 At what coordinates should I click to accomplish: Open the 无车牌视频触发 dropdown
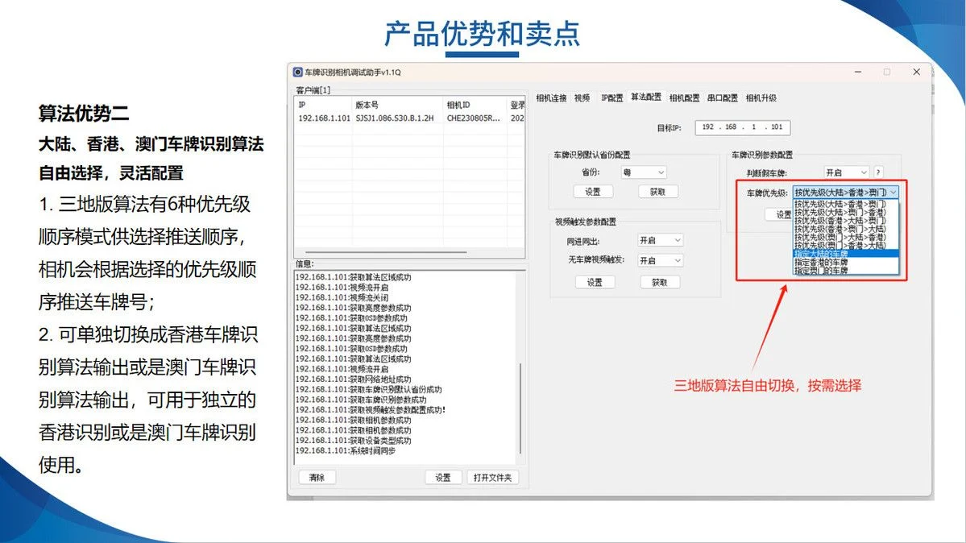coord(661,260)
